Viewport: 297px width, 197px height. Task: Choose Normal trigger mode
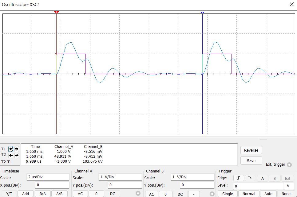pyautogui.click(x=249, y=194)
